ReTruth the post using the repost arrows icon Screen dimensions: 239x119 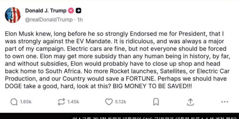(x=62, y=102)
